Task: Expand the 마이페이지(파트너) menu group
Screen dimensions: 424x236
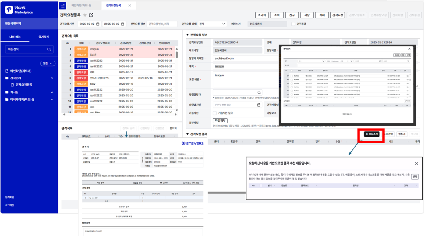Action: [52, 99]
